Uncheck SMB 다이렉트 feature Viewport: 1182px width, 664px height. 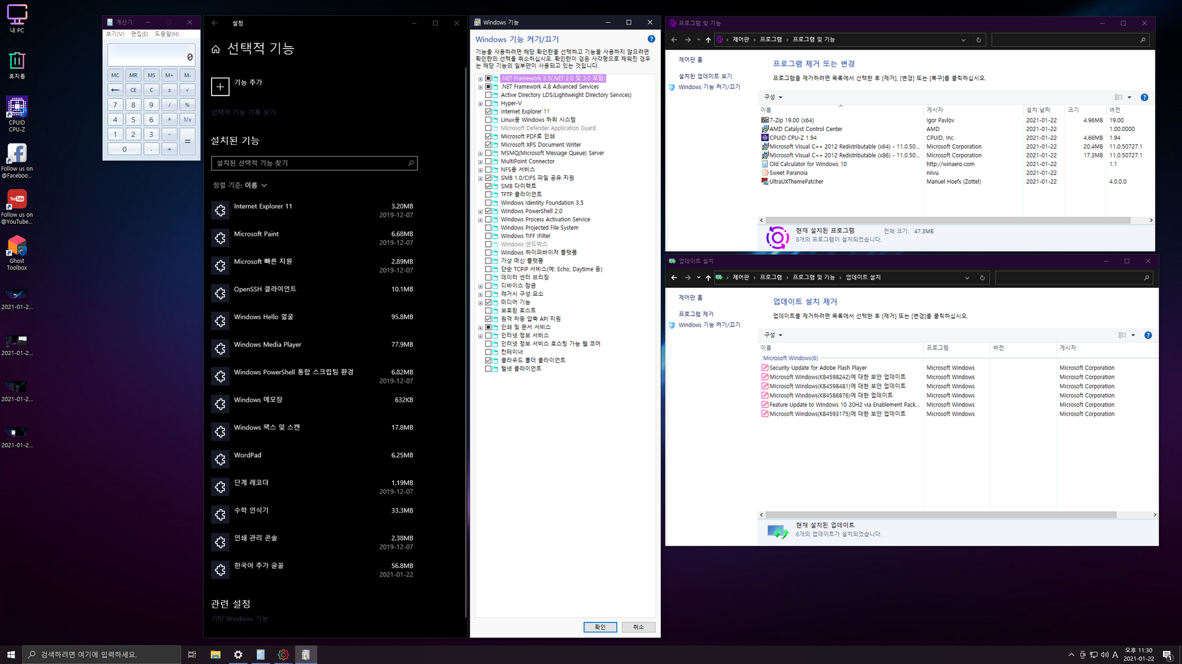click(488, 186)
